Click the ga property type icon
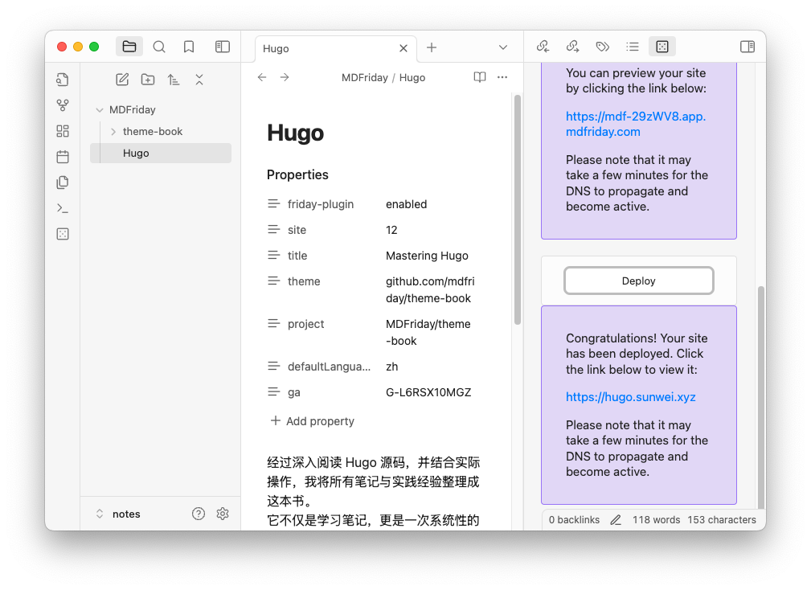The image size is (811, 590). click(273, 392)
